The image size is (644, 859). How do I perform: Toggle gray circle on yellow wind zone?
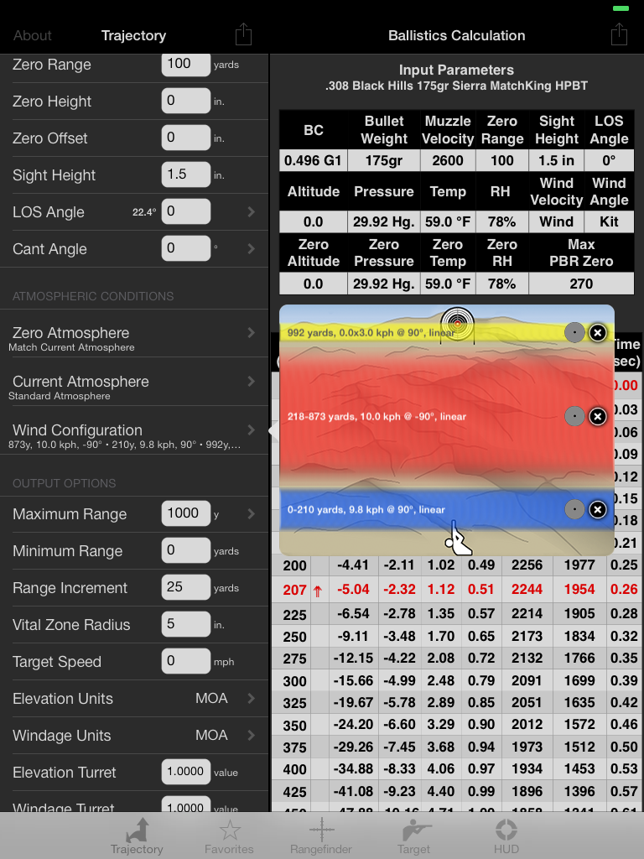click(574, 333)
